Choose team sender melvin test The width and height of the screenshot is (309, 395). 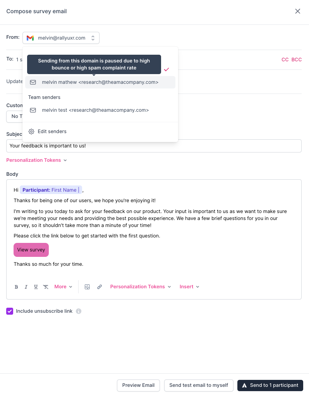pos(95,110)
